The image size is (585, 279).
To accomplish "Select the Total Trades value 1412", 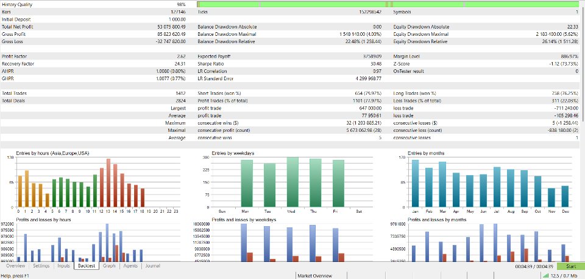I will [181, 94].
